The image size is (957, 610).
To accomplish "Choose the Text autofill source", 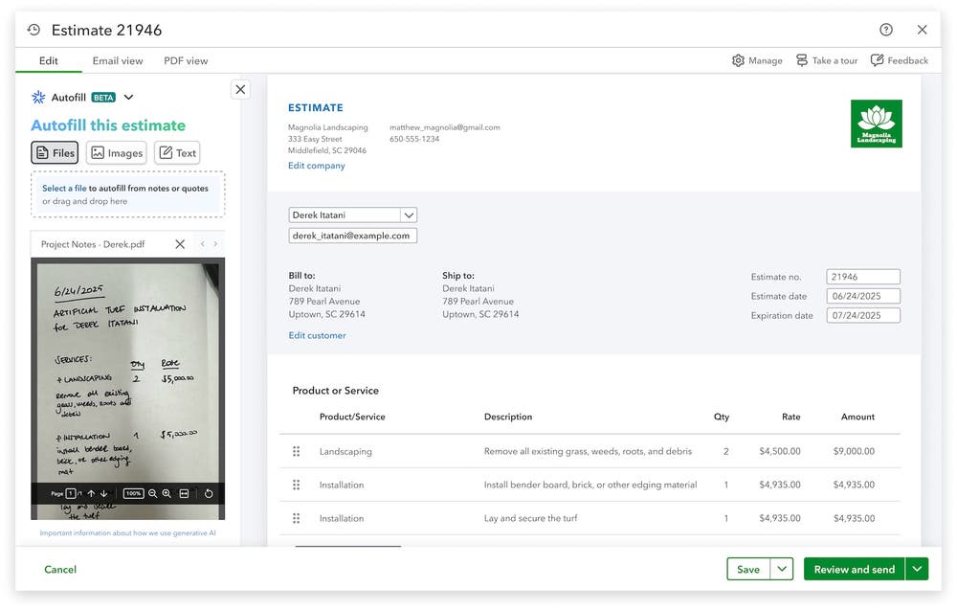I will [177, 152].
